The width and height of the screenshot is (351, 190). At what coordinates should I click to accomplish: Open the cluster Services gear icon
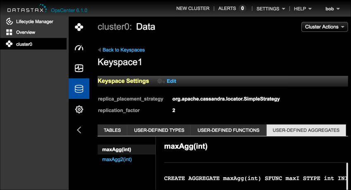tap(79, 109)
